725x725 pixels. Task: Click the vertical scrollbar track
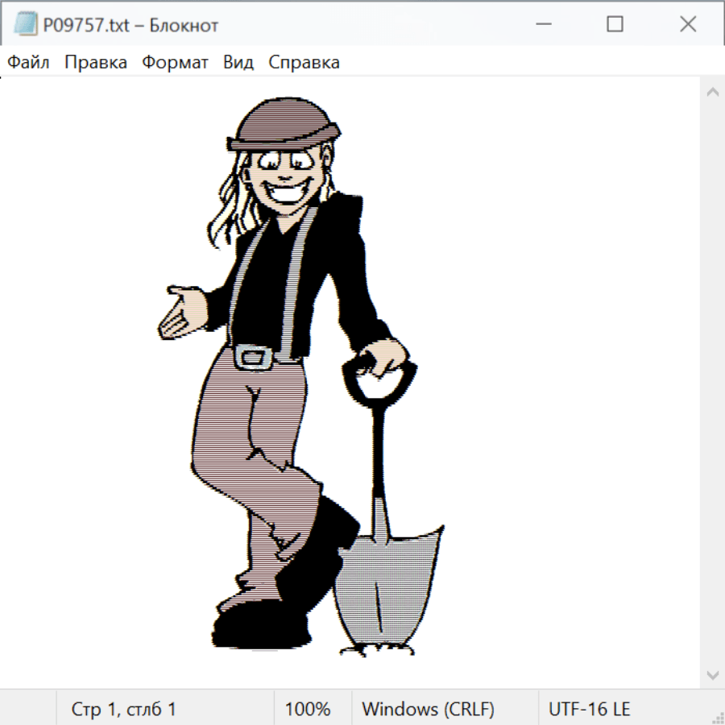[712, 383]
